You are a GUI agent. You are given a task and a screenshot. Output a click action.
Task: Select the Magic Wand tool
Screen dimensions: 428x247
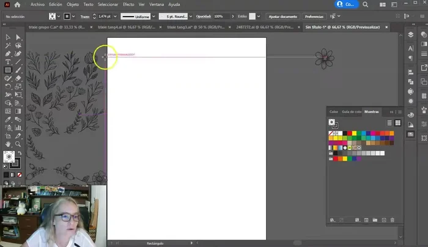tap(8, 45)
